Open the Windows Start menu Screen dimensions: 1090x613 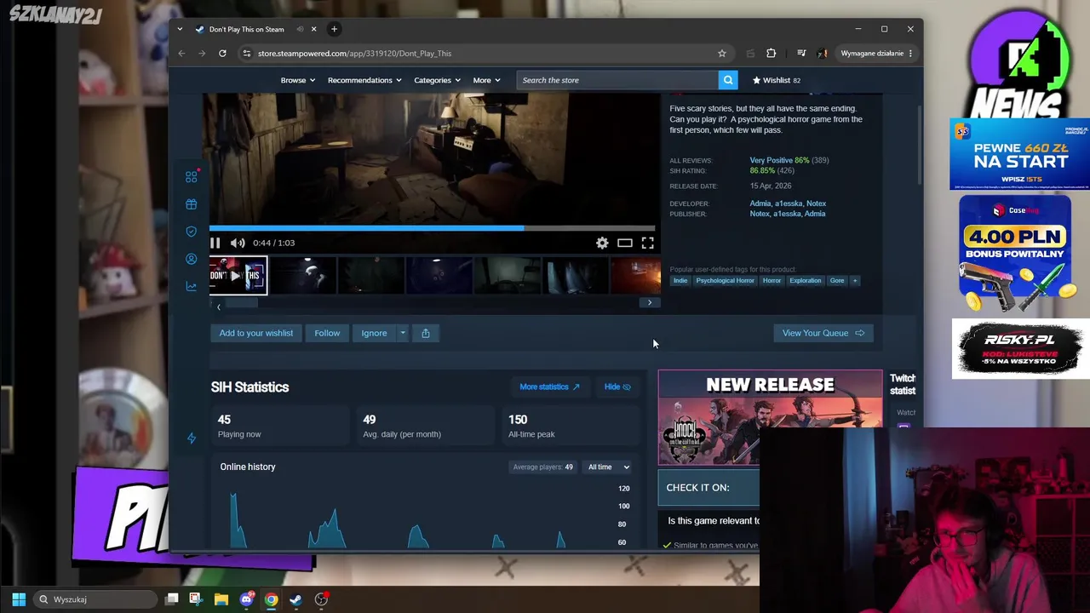[x=19, y=599]
